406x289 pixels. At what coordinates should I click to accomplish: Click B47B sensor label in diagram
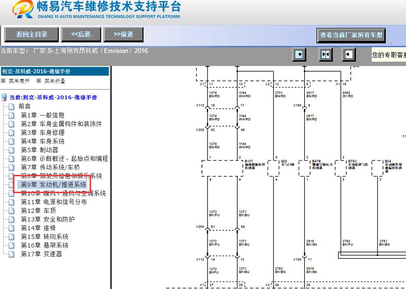(x=322, y=164)
